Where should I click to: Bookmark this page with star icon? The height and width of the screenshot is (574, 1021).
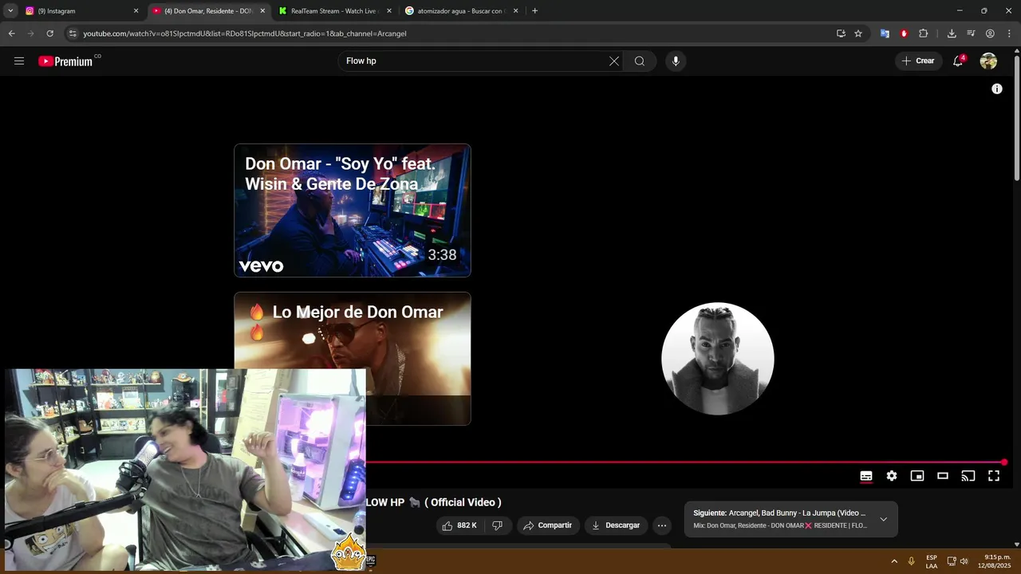pos(858,33)
